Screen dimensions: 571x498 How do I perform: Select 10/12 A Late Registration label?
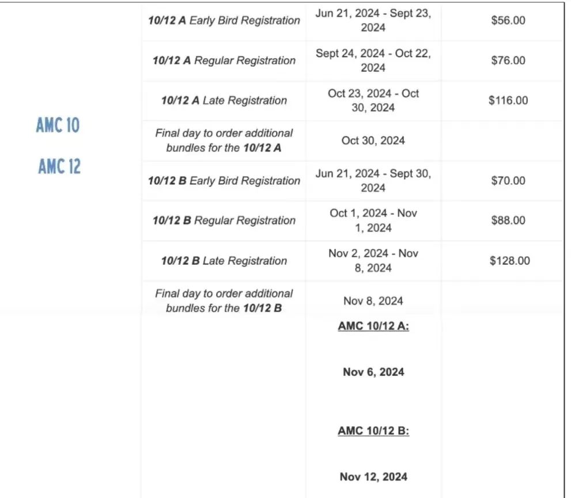pyautogui.click(x=224, y=100)
